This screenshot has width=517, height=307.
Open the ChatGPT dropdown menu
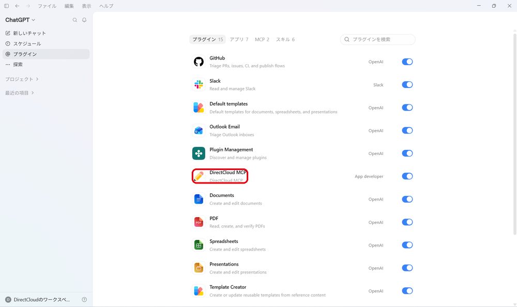coord(20,20)
